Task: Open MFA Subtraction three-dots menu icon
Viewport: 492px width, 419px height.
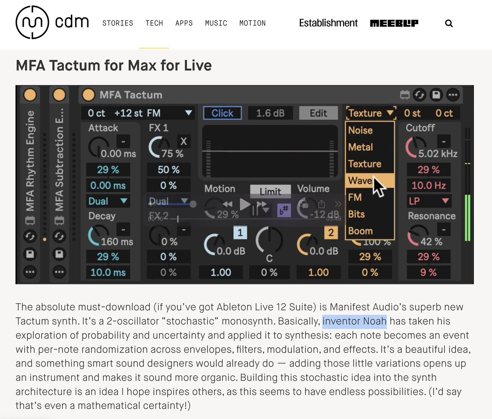Action: pyautogui.click(x=59, y=272)
